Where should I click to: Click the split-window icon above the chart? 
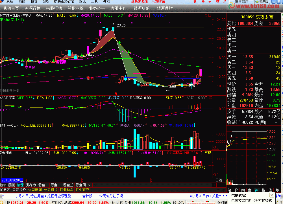(x=210, y=15)
